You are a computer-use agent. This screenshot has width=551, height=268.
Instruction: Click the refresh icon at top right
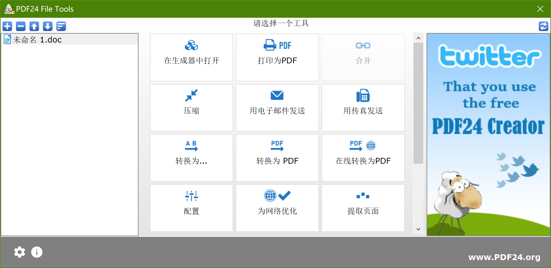(544, 26)
